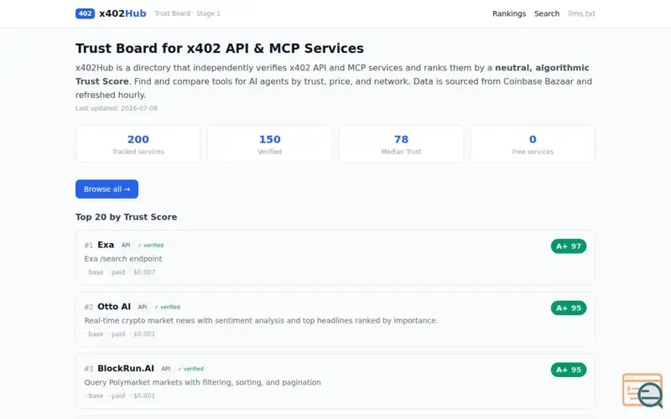Click the API tag beside Exa

(125, 246)
